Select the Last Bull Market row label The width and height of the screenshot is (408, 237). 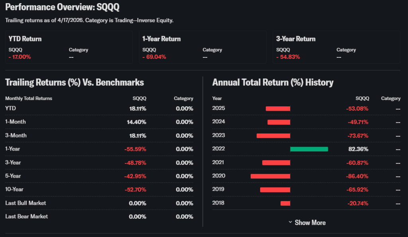25,203
